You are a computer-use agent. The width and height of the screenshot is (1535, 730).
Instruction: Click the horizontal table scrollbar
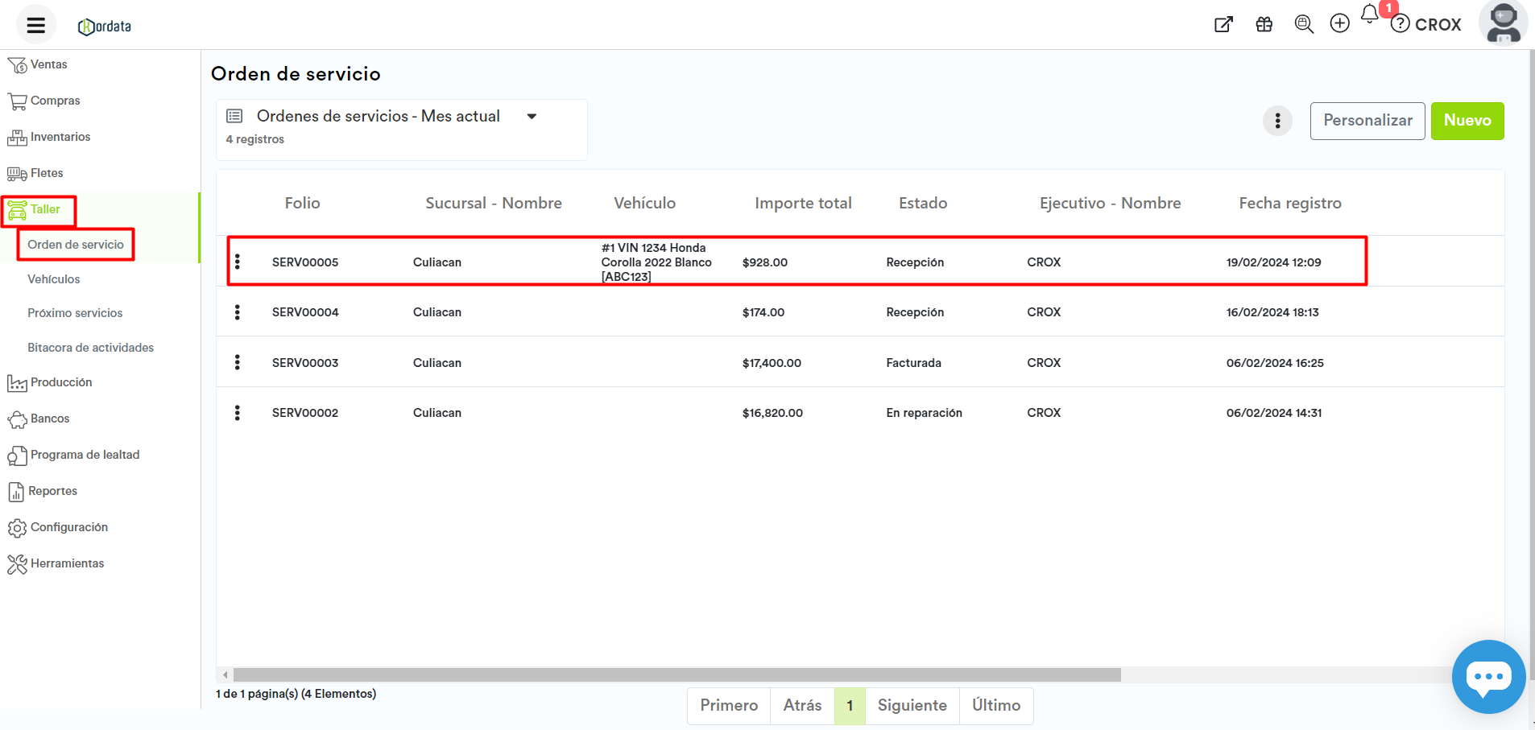click(x=676, y=674)
